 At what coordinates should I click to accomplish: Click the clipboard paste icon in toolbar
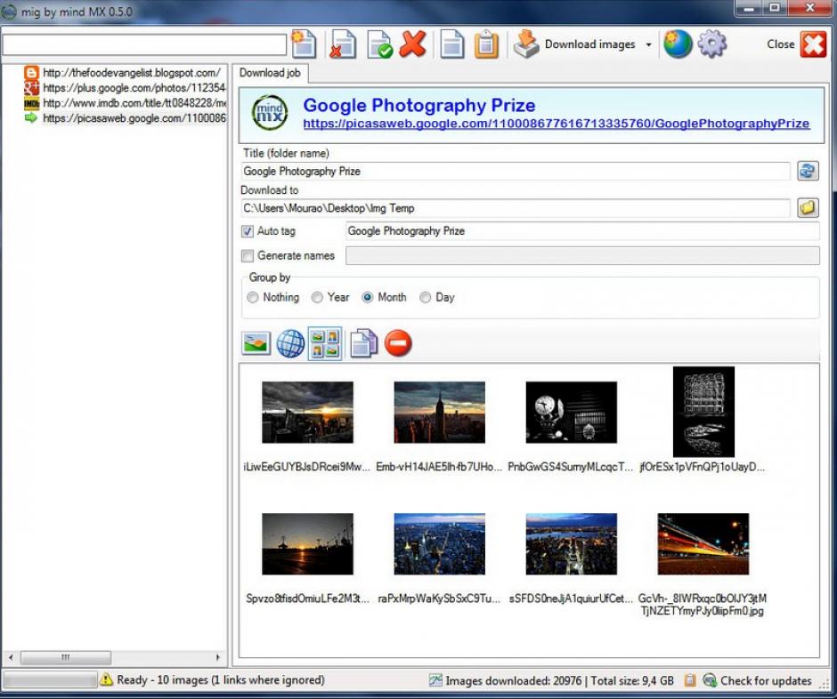click(486, 44)
